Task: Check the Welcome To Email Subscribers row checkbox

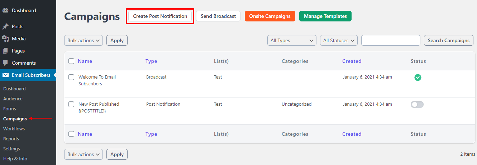Action: click(x=71, y=77)
